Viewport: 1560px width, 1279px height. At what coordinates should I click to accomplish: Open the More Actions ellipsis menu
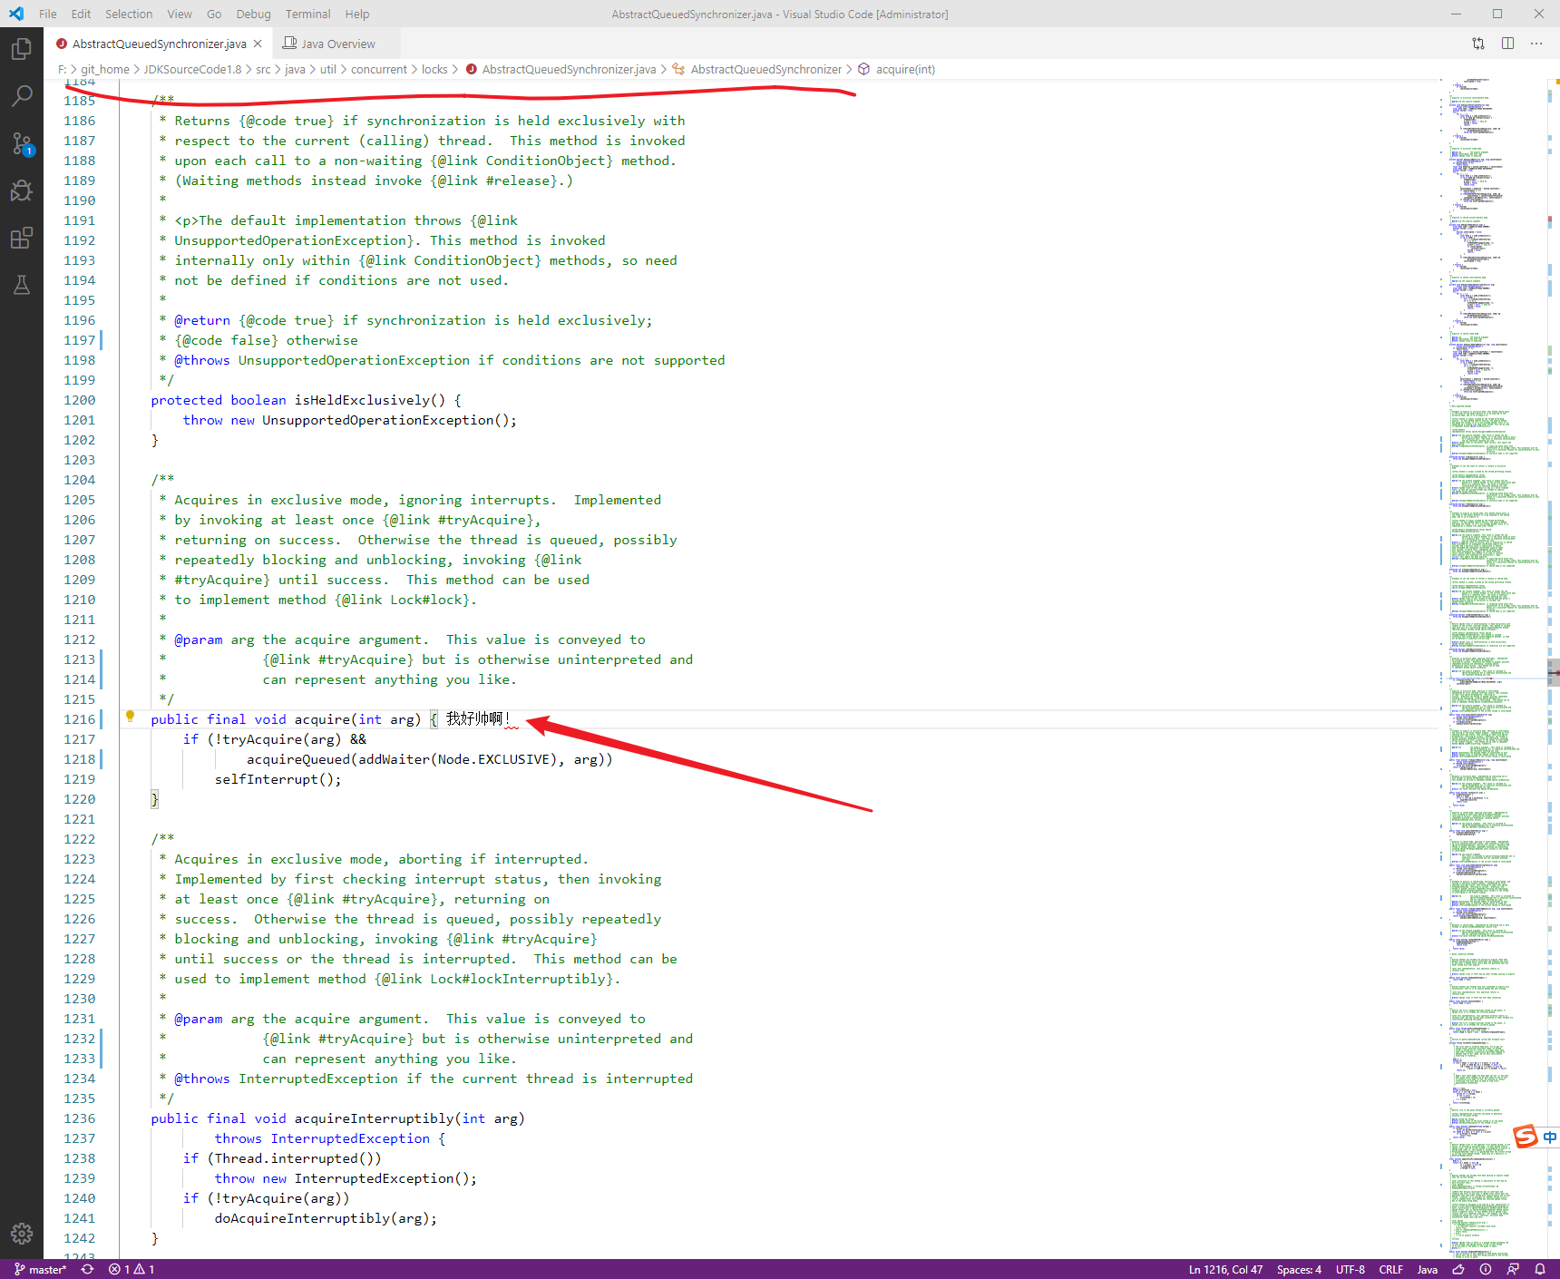click(x=1536, y=44)
